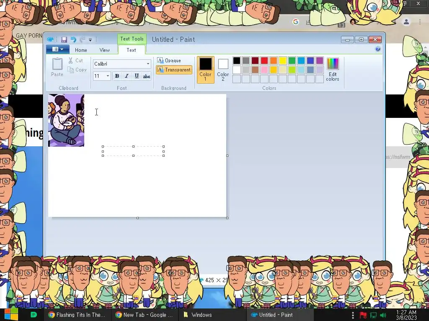Click the volume speaker tray icon
This screenshot has height=321, width=429.
tap(383, 315)
